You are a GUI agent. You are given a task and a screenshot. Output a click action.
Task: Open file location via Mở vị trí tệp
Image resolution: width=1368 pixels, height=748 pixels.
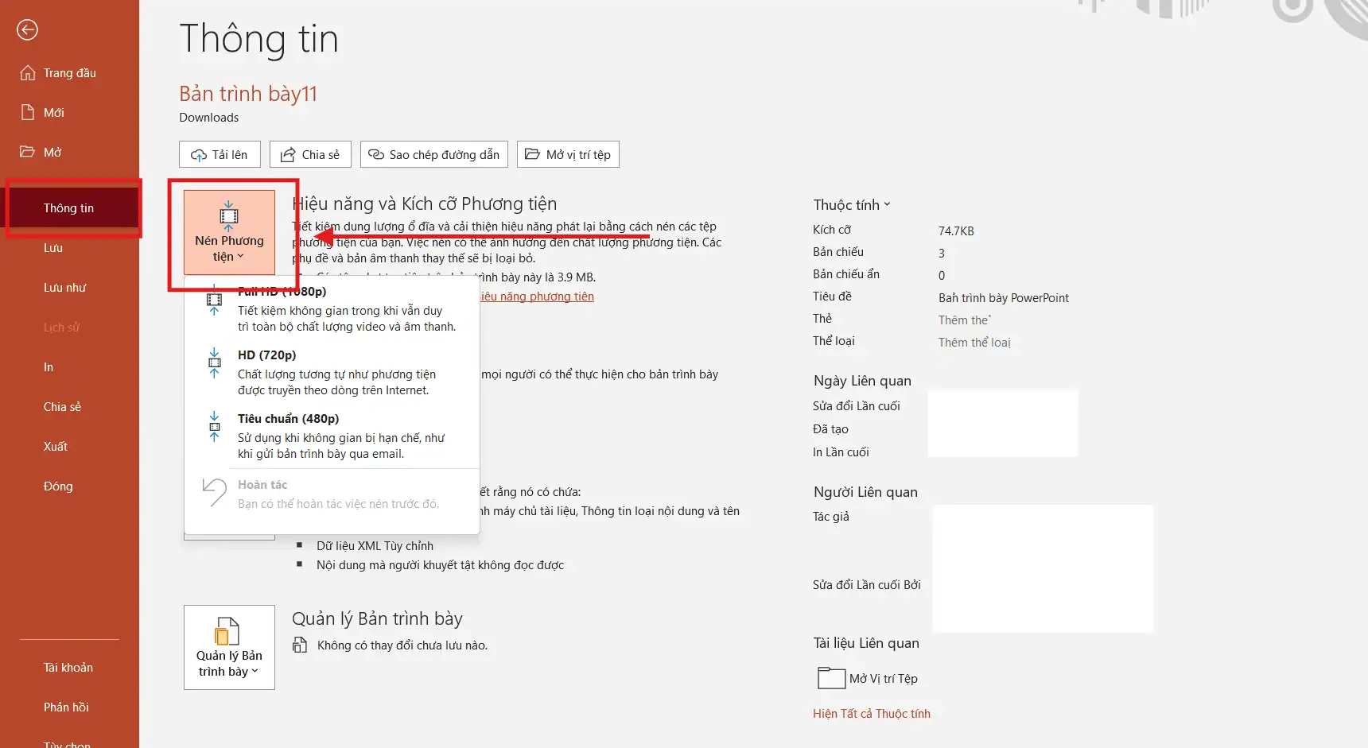coord(568,155)
